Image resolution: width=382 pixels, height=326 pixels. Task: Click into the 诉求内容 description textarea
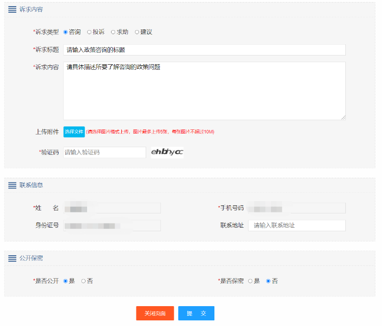(x=204, y=91)
